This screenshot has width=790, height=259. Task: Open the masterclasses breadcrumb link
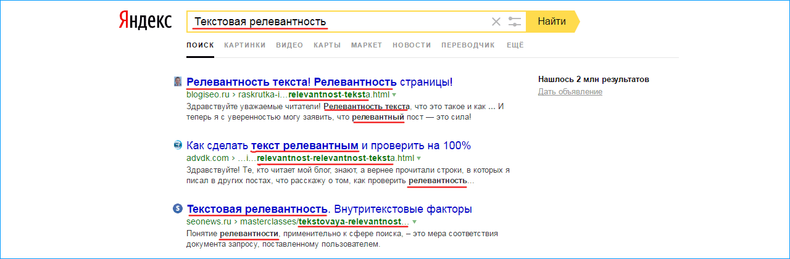(x=269, y=221)
